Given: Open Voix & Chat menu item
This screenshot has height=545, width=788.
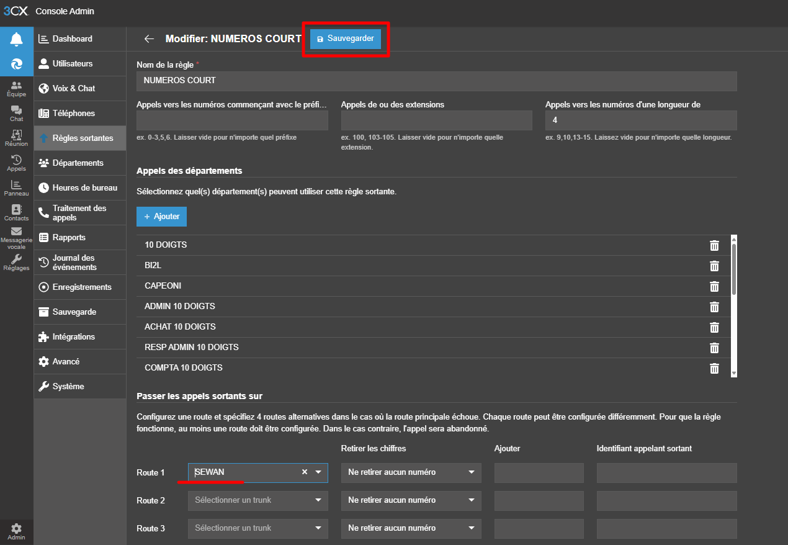Looking at the screenshot, I should (80, 88).
